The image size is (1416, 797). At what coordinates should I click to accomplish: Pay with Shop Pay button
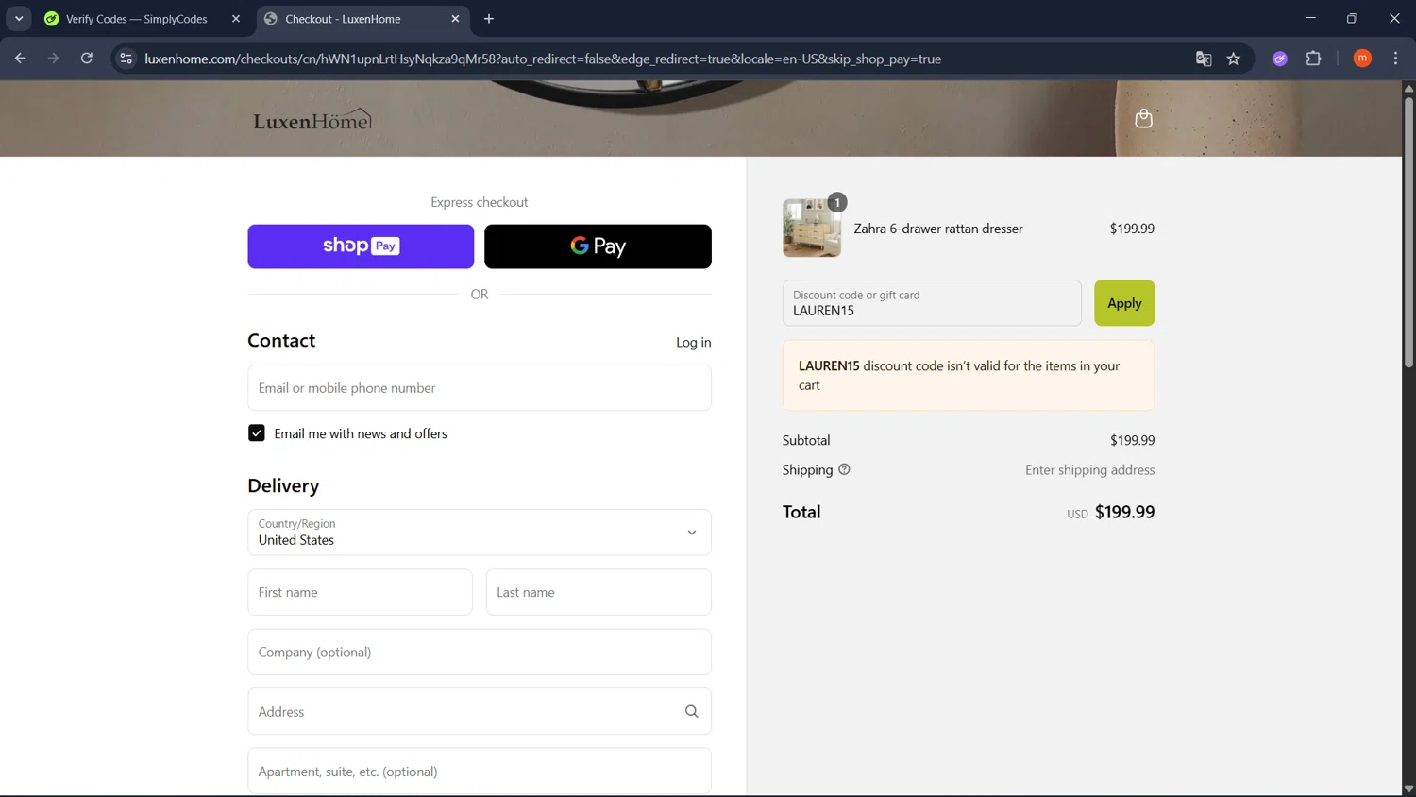(361, 246)
